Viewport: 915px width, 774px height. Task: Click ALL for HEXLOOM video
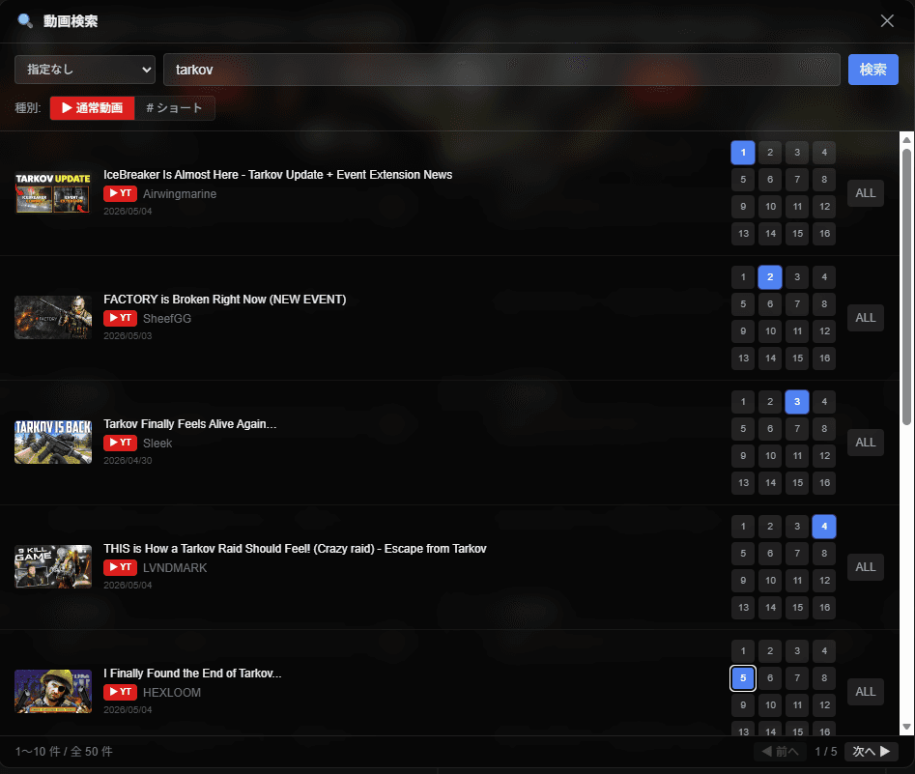click(x=866, y=692)
